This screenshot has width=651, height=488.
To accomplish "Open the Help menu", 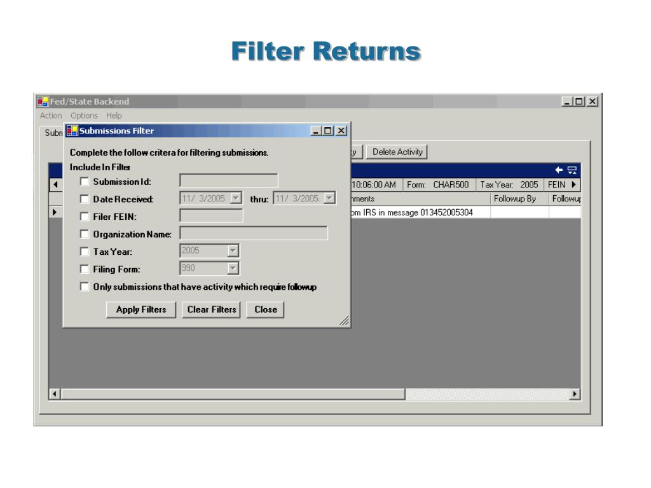I will point(114,116).
